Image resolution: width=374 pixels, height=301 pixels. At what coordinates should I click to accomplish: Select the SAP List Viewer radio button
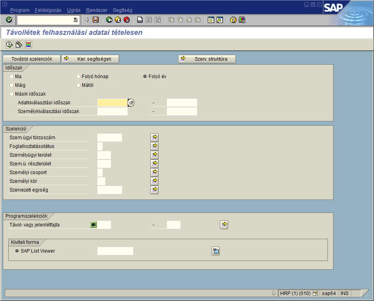click(17, 251)
